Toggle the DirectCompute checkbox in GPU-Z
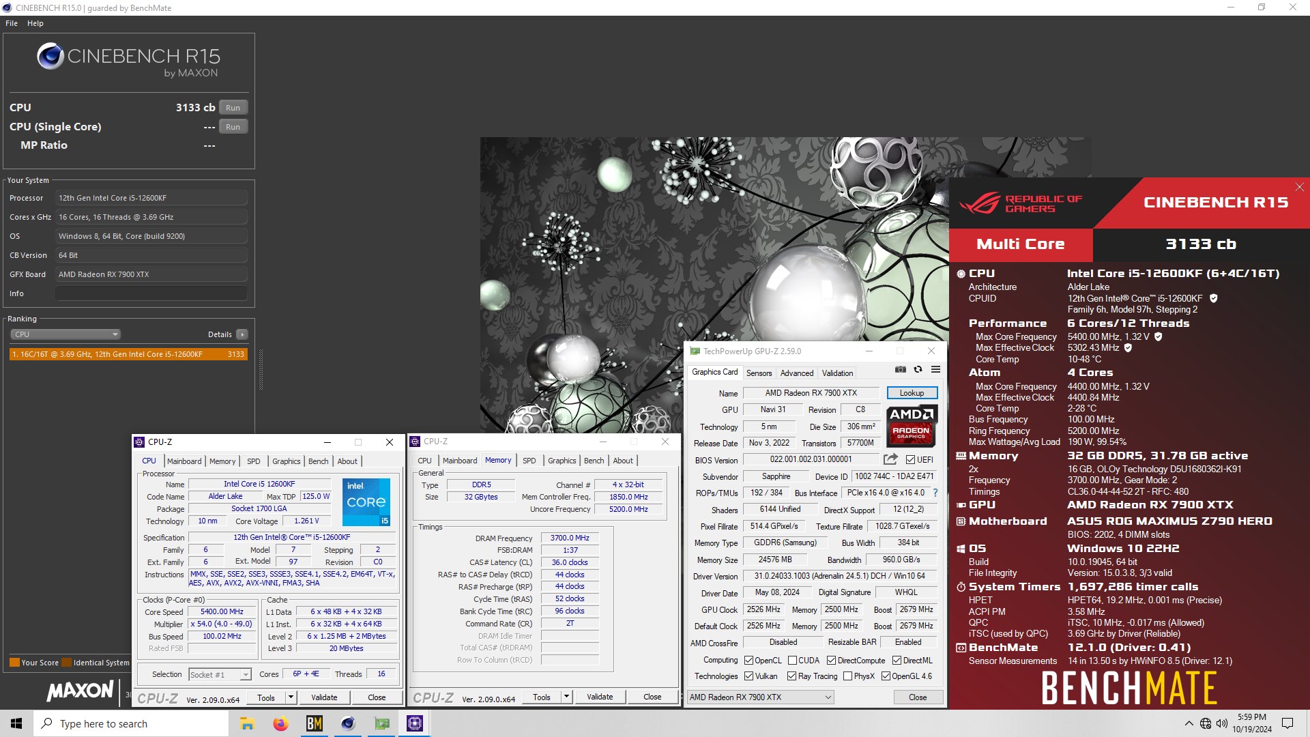 831,661
